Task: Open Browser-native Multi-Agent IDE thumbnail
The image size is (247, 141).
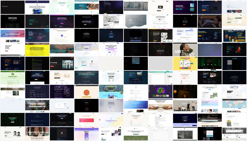Action: [13, 21]
